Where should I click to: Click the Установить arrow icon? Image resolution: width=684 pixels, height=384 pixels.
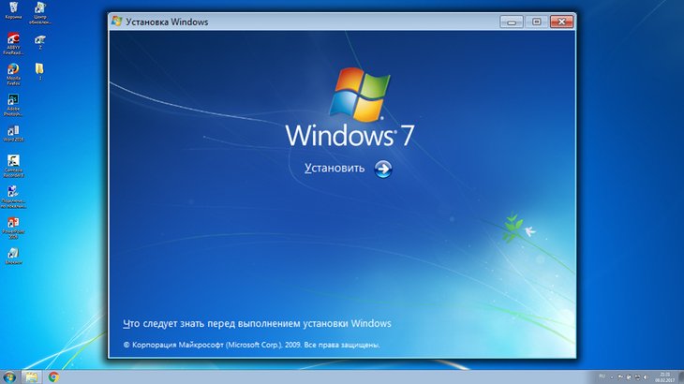pyautogui.click(x=383, y=170)
